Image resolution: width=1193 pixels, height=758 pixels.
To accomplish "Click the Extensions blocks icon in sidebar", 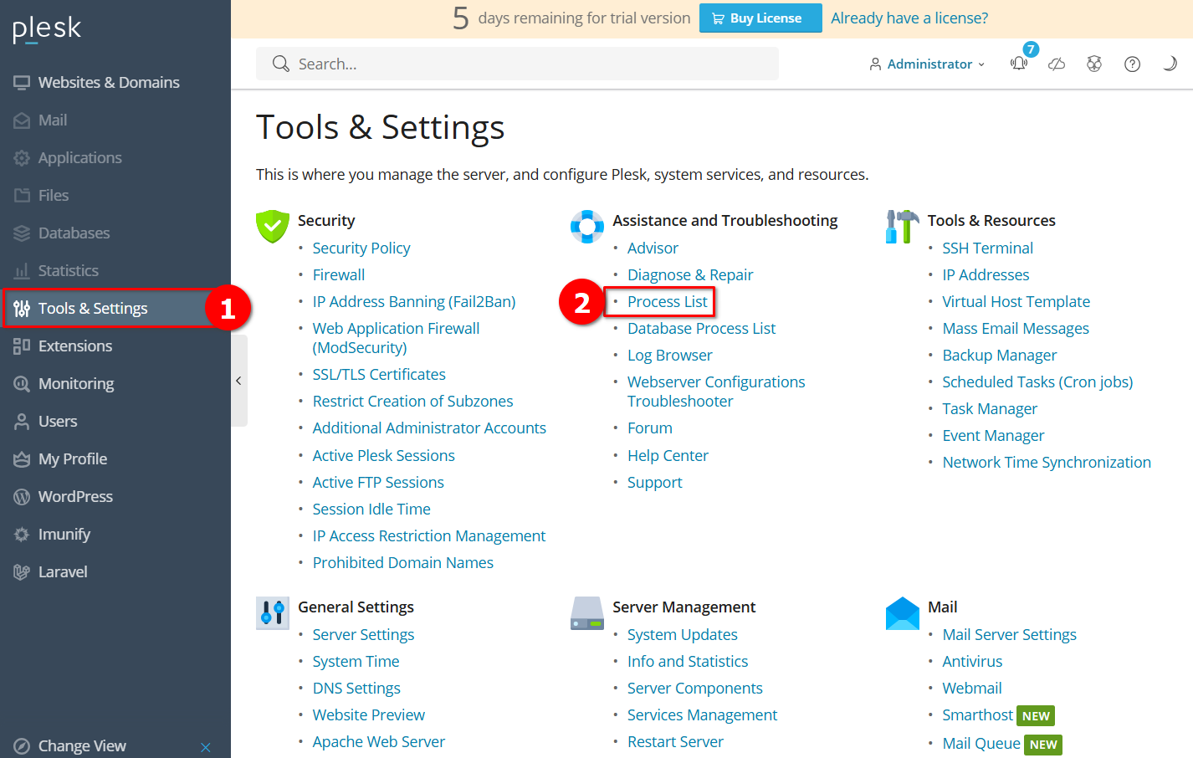I will [x=22, y=346].
